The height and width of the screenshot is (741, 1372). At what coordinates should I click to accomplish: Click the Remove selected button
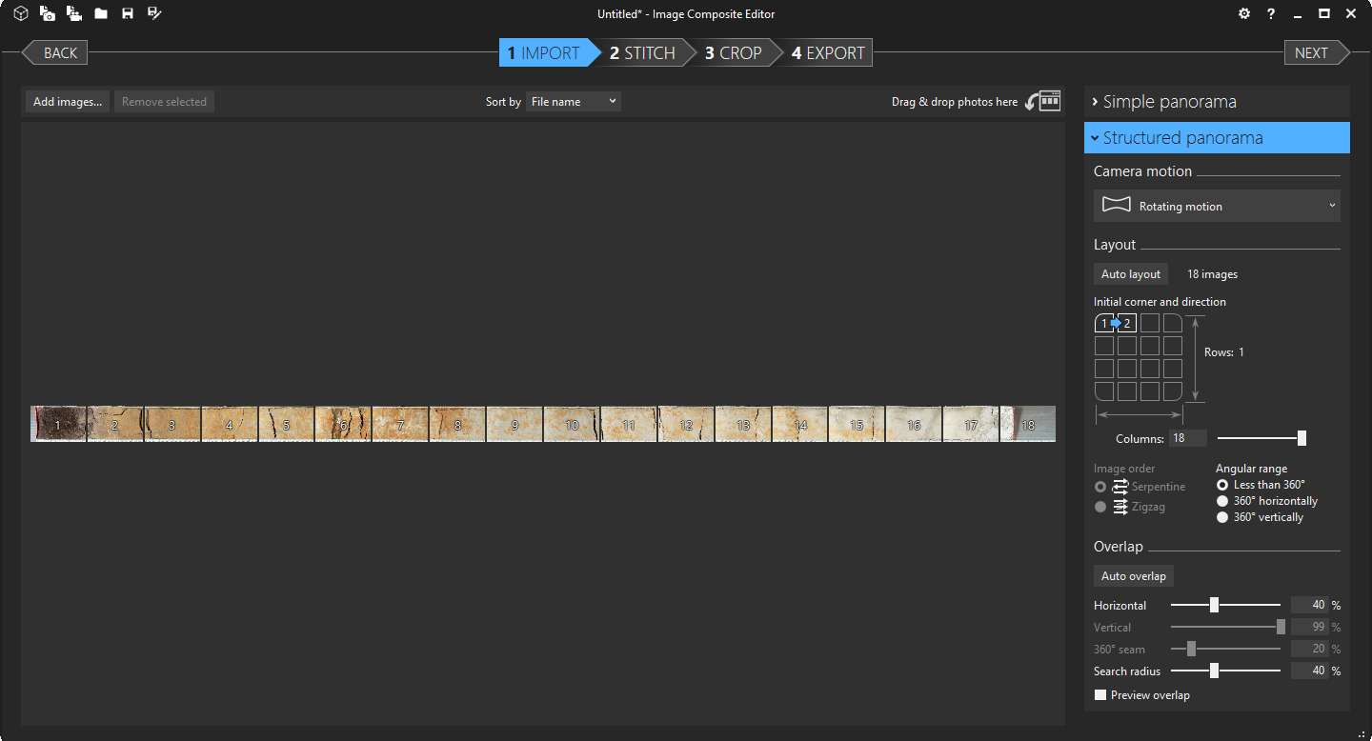[x=164, y=102]
